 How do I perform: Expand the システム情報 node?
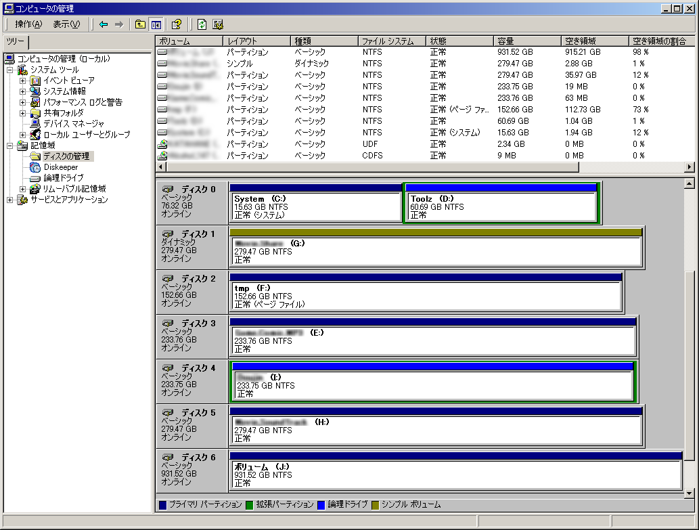23,91
